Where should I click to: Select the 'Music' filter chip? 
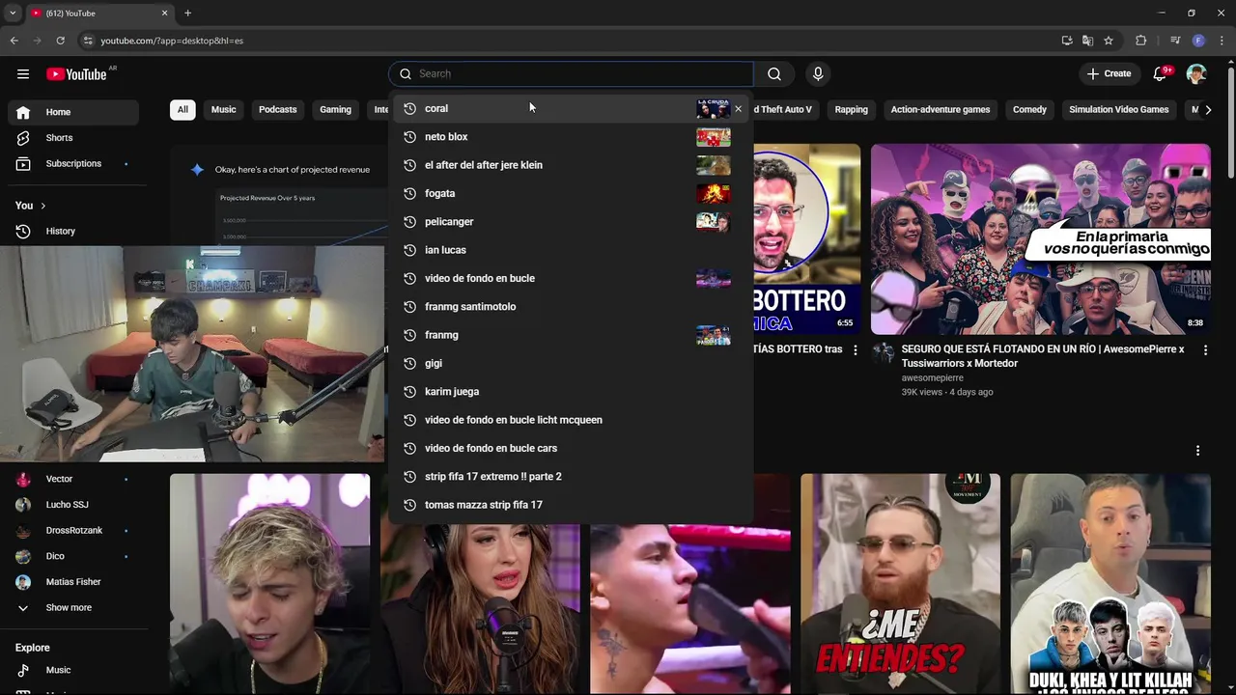tap(223, 110)
